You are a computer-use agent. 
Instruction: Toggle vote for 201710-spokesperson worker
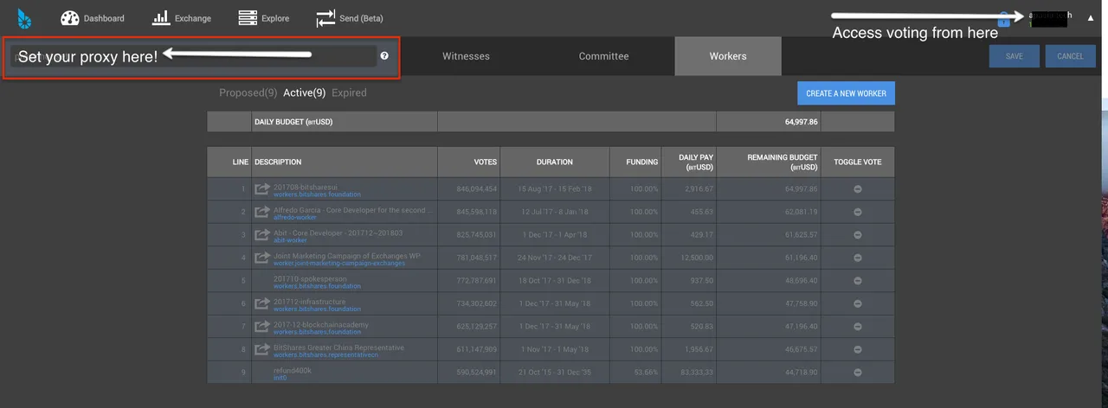click(x=858, y=281)
